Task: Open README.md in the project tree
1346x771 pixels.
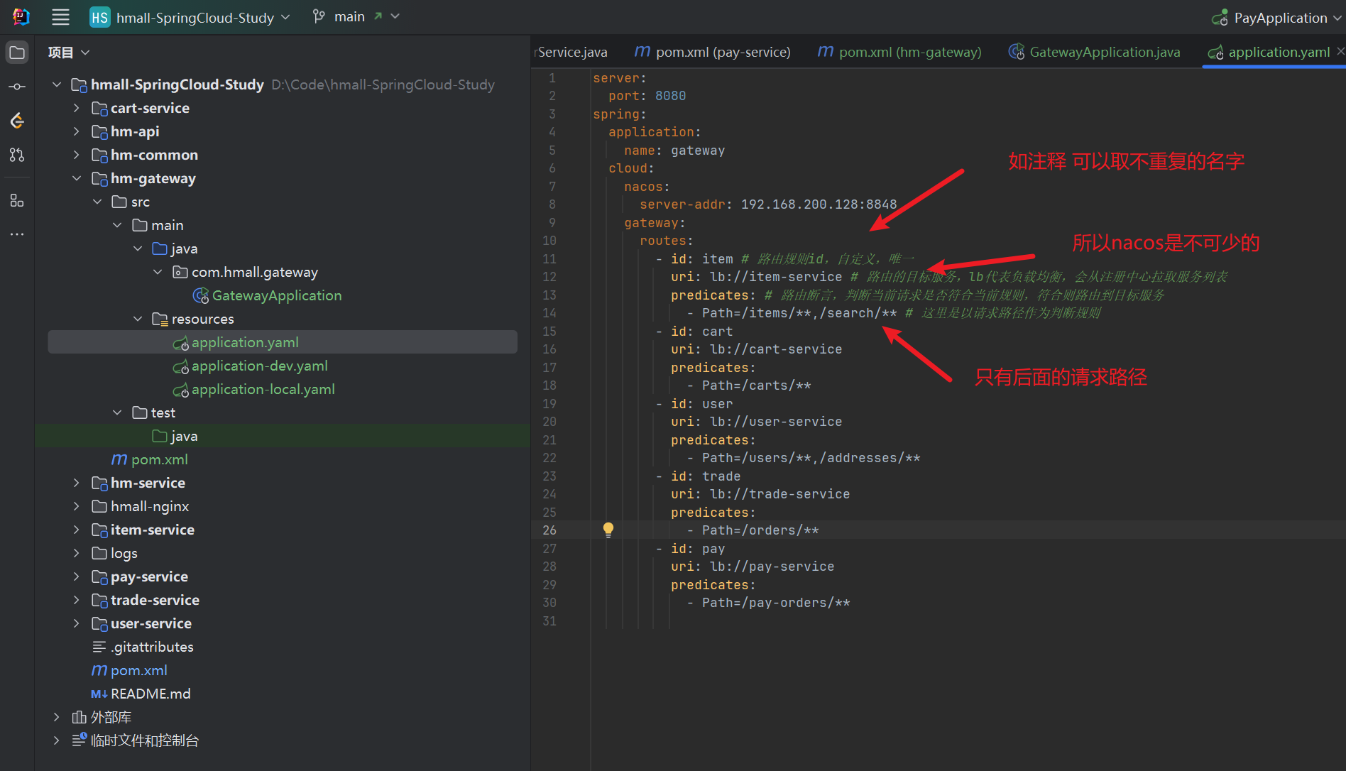Action: point(150,694)
